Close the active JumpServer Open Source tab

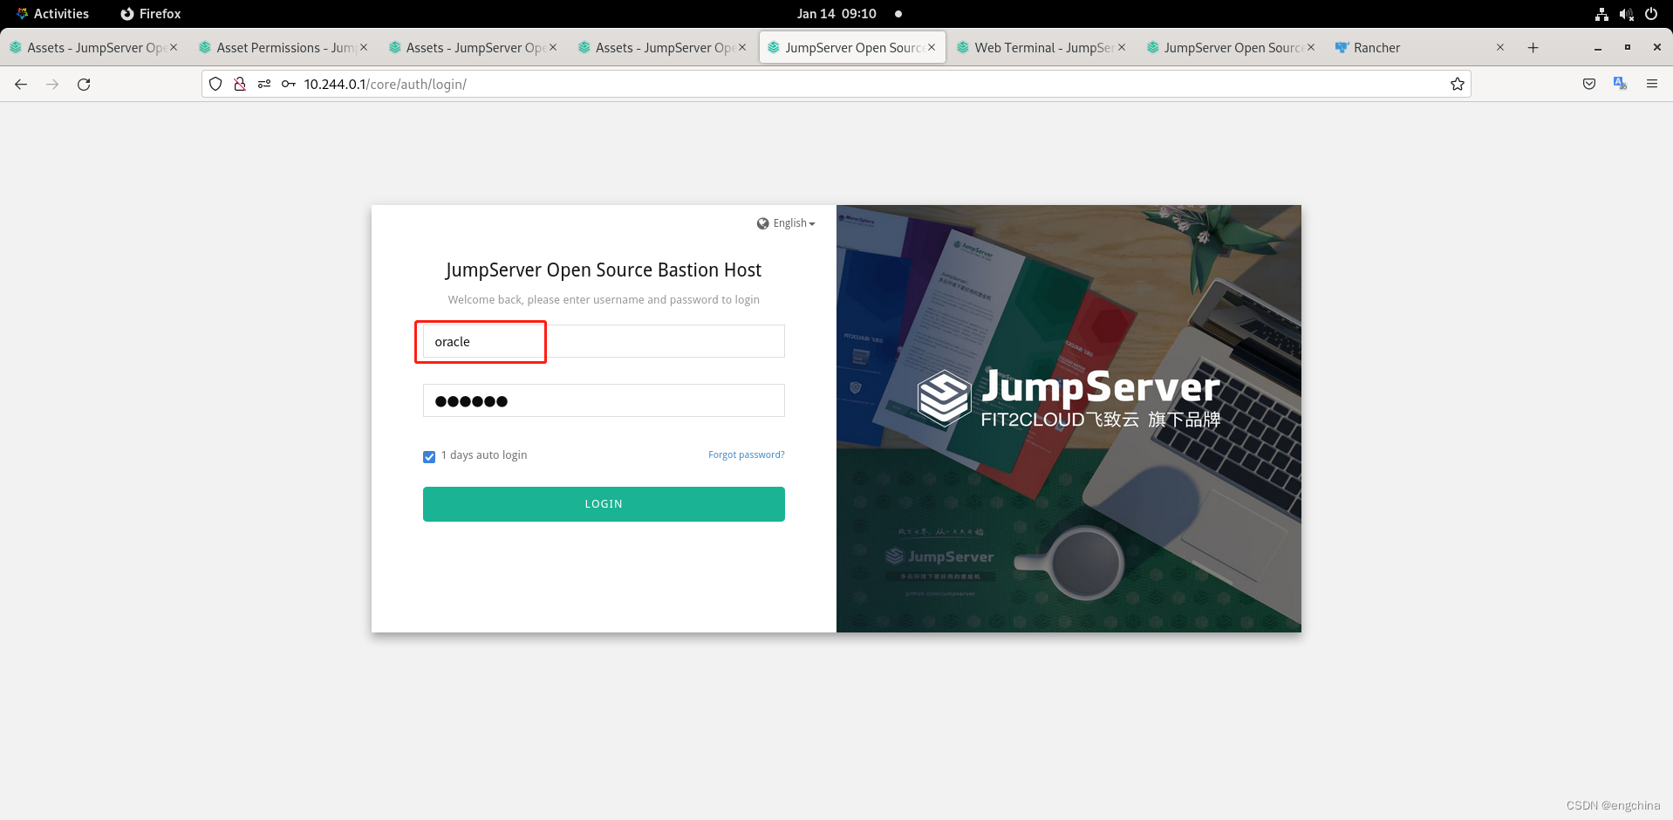click(x=932, y=47)
